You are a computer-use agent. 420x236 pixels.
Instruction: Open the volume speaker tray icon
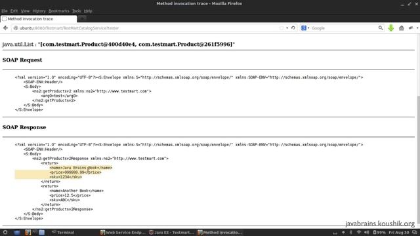(367, 232)
